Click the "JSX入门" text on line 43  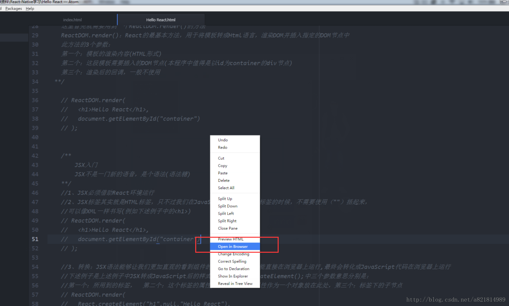coord(86,165)
